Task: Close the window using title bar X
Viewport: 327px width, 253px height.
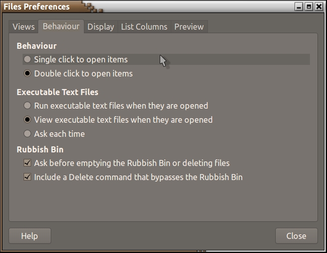Action: (318, 7)
